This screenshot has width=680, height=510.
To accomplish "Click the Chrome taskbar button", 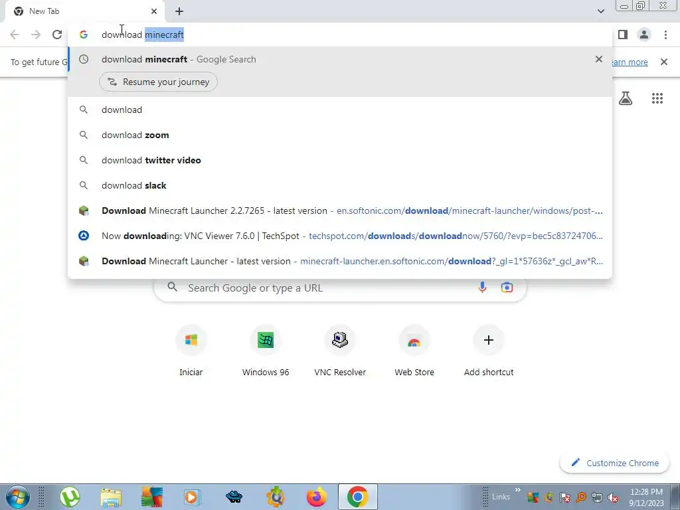I will click(357, 497).
